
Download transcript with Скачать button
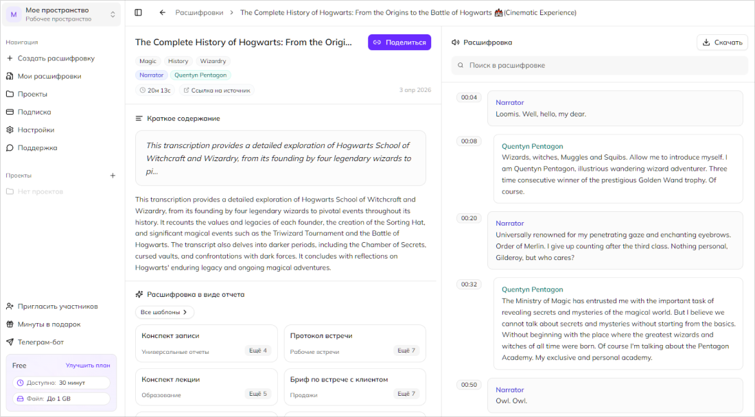722,43
